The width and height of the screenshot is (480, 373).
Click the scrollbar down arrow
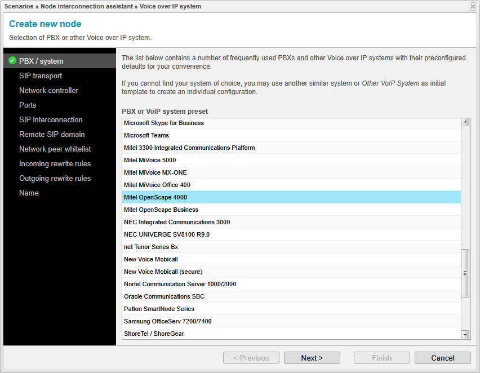(x=465, y=334)
